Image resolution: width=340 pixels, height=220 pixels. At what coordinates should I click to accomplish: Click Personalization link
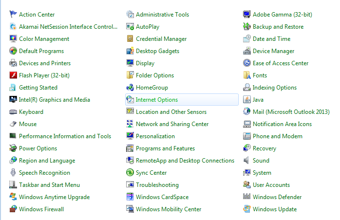(155, 136)
